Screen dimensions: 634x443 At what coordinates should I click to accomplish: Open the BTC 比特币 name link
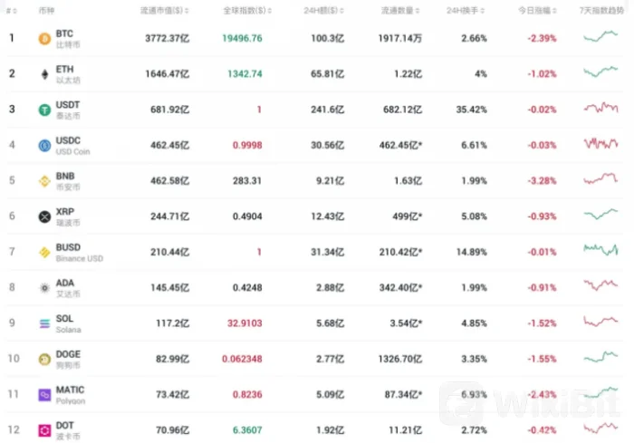pos(65,38)
